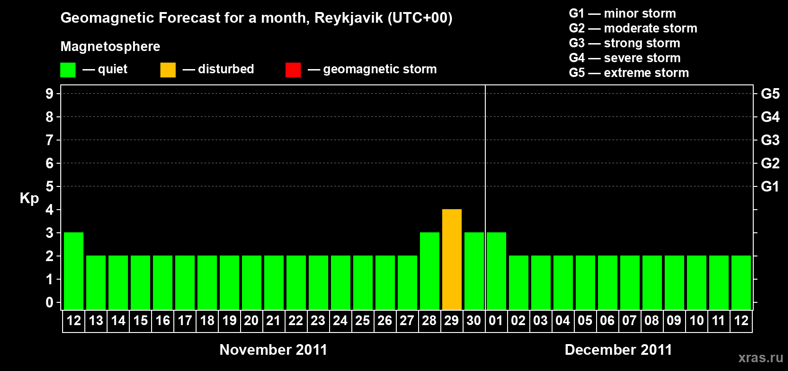Click date label 18 on the axis
The image size is (788, 371).
tap(207, 321)
